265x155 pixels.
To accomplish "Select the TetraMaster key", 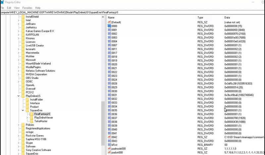I will (41, 121).
